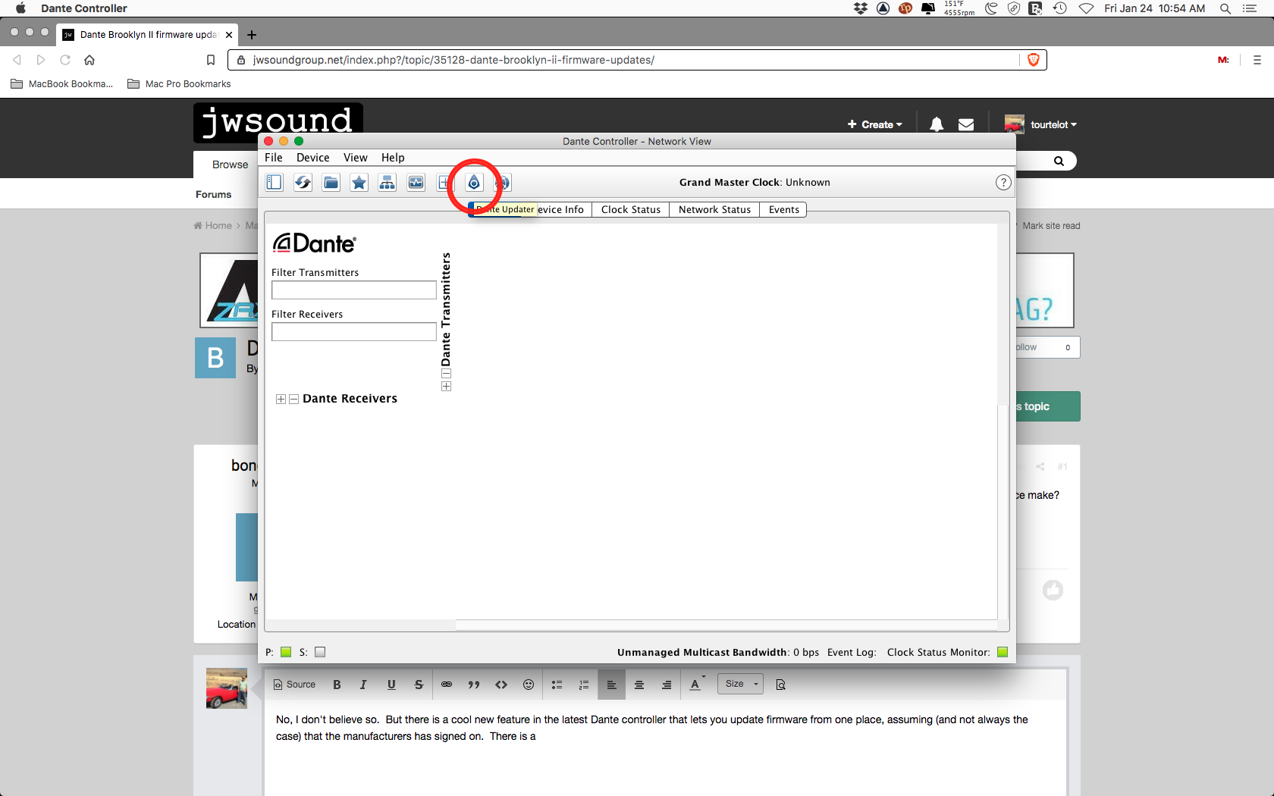
Task: Open the Help menu in Dante Controller
Action: tap(393, 158)
